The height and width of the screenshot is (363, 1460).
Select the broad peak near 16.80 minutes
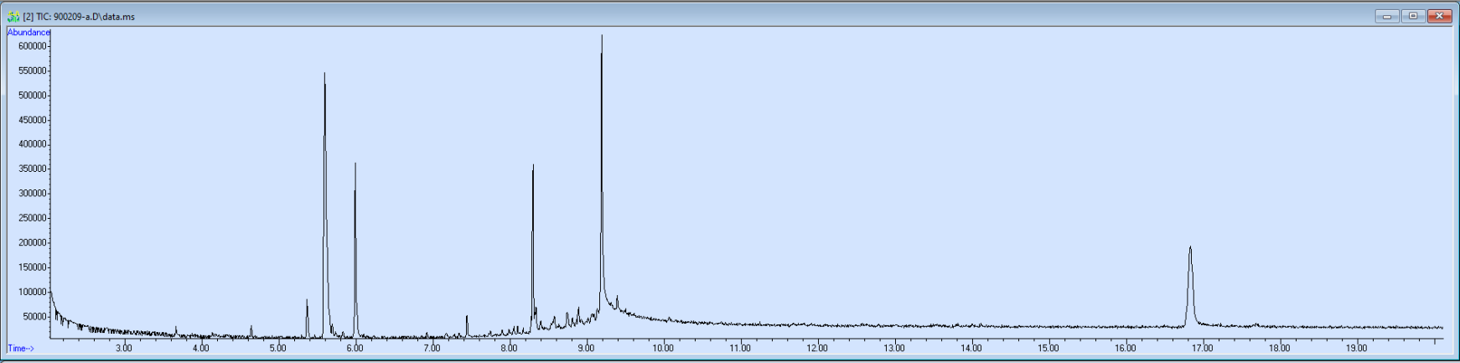[1190, 285]
